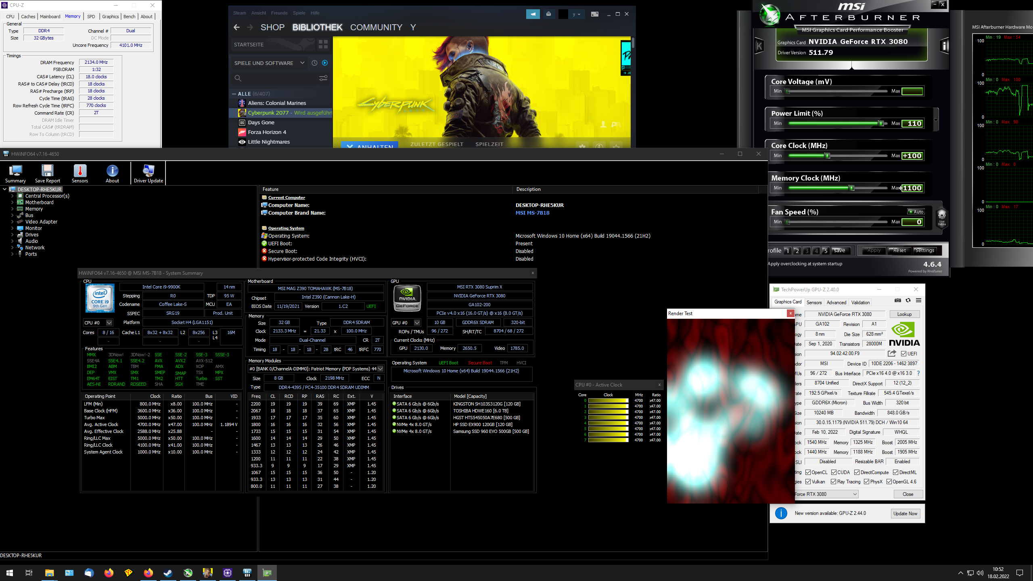The width and height of the screenshot is (1033, 581).
Task: Take a screenshot with GPU-Z camera icon
Action: (898, 301)
